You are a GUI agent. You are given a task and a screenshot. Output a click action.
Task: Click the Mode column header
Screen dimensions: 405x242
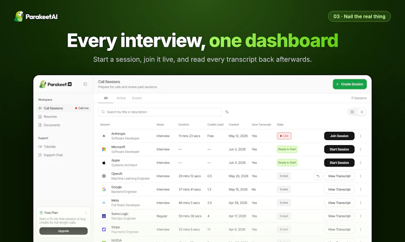pyautogui.click(x=160, y=124)
